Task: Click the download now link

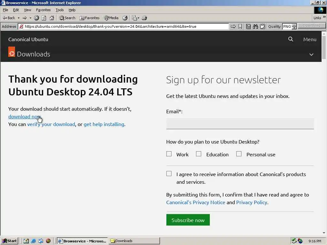Action: (x=25, y=117)
